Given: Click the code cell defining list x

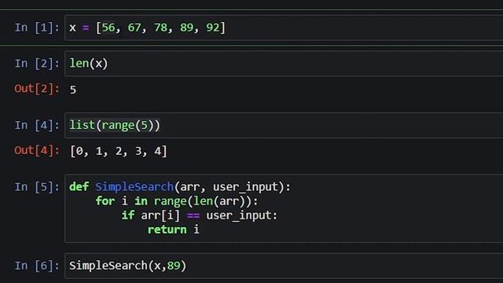Looking at the screenshot, I should click(284, 28).
